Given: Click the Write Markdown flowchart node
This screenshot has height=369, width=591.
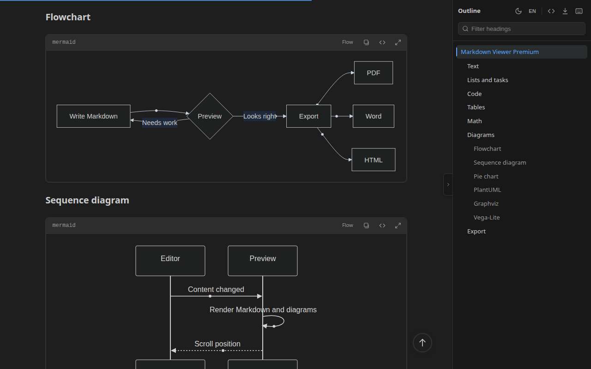Looking at the screenshot, I should tap(94, 116).
